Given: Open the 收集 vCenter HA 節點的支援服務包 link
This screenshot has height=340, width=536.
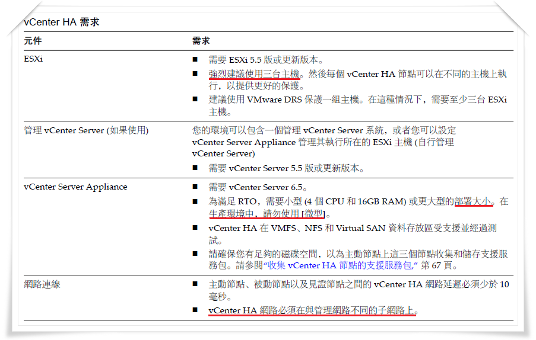Looking at the screenshot, I should (341, 265).
